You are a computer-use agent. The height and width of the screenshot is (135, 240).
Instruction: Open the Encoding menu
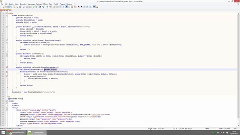click(x=23, y=4)
